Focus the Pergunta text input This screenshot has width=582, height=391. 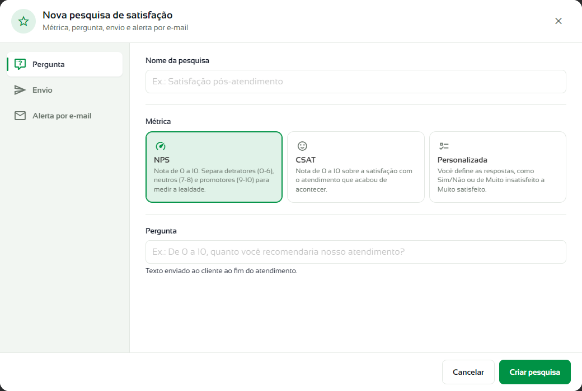(355, 252)
